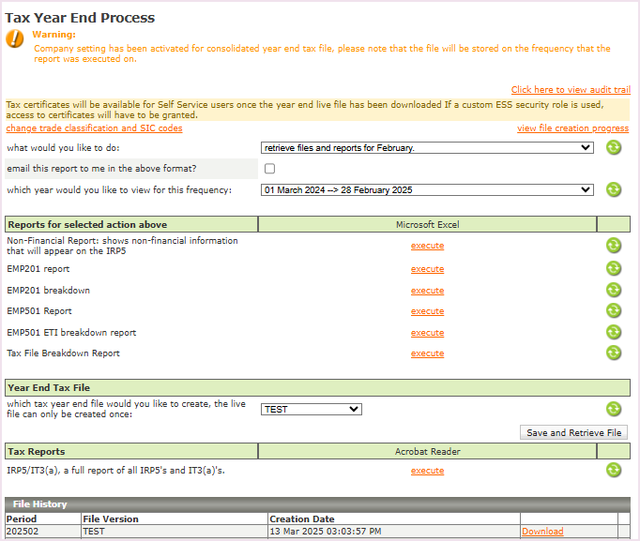Image resolution: width=640 pixels, height=541 pixels.
Task: Click green icon on Tax File Breakdown Report row
Action: point(614,353)
